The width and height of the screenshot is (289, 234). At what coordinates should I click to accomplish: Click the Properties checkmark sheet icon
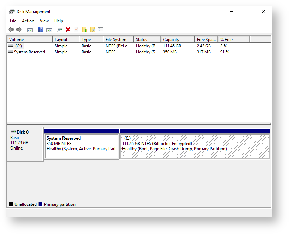[76, 29]
